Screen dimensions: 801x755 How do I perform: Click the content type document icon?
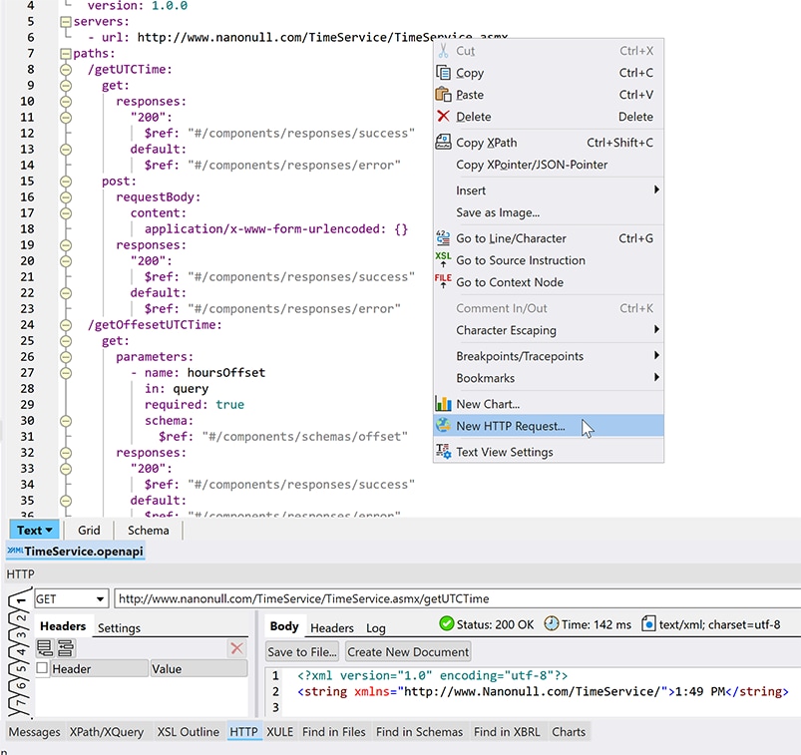pos(648,623)
